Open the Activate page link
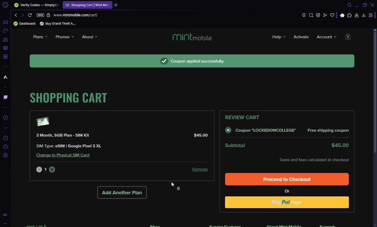377x227 pixels. 301,37
